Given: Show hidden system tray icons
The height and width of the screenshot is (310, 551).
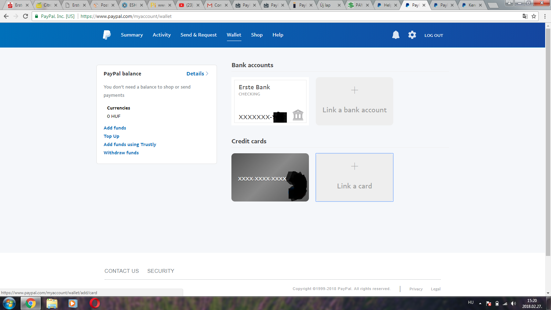Looking at the screenshot, I should click(480, 303).
